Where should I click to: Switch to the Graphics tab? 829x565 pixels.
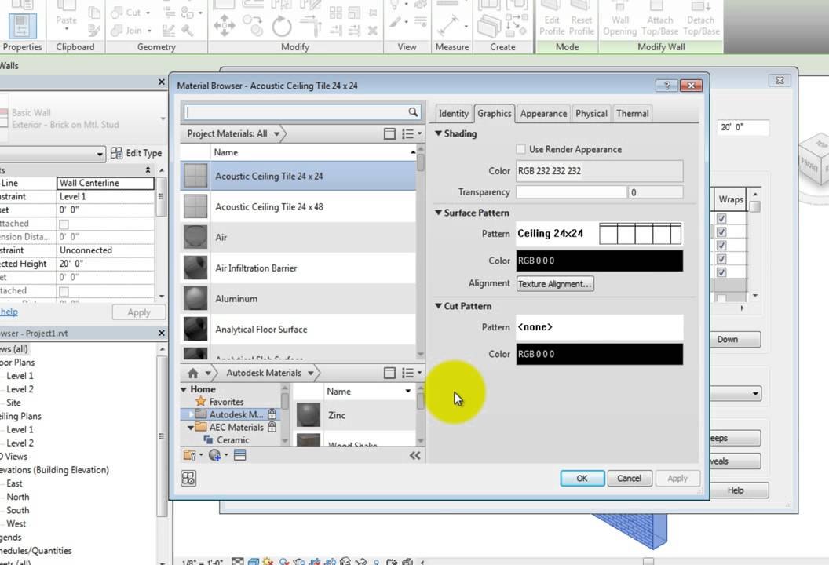click(495, 114)
